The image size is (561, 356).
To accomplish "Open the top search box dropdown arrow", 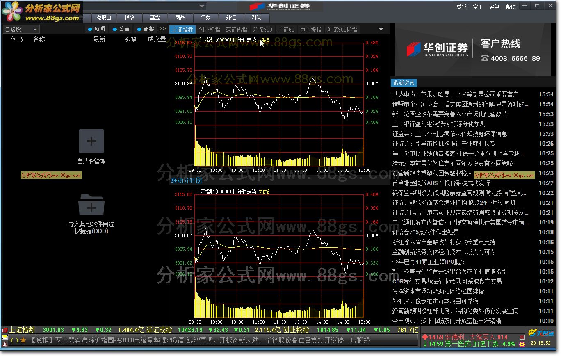I will pyautogui.click(x=202, y=6).
